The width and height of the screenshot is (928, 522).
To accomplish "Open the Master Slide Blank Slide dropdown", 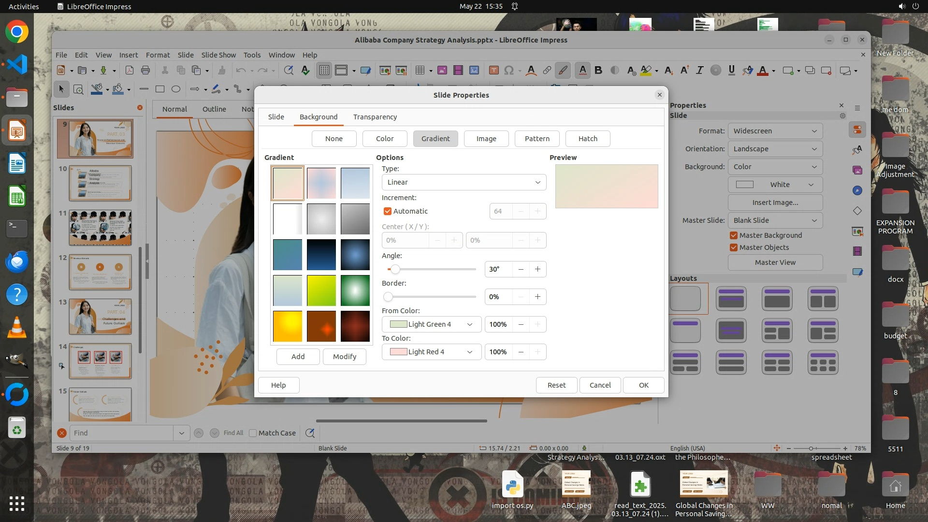I will (x=775, y=220).
